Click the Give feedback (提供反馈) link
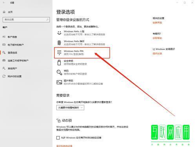This screenshot has height=147, width=196. click(157, 53)
